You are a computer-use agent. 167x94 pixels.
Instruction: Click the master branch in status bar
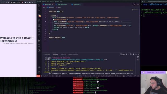(x=44, y=76)
